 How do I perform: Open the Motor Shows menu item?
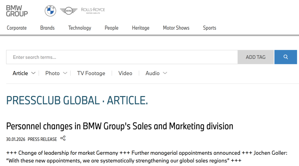coord(176,28)
